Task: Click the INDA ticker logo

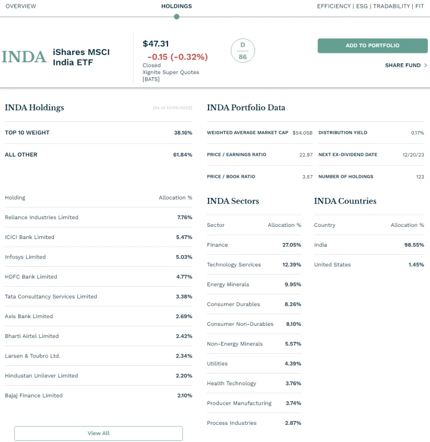Action: pyautogui.click(x=24, y=57)
